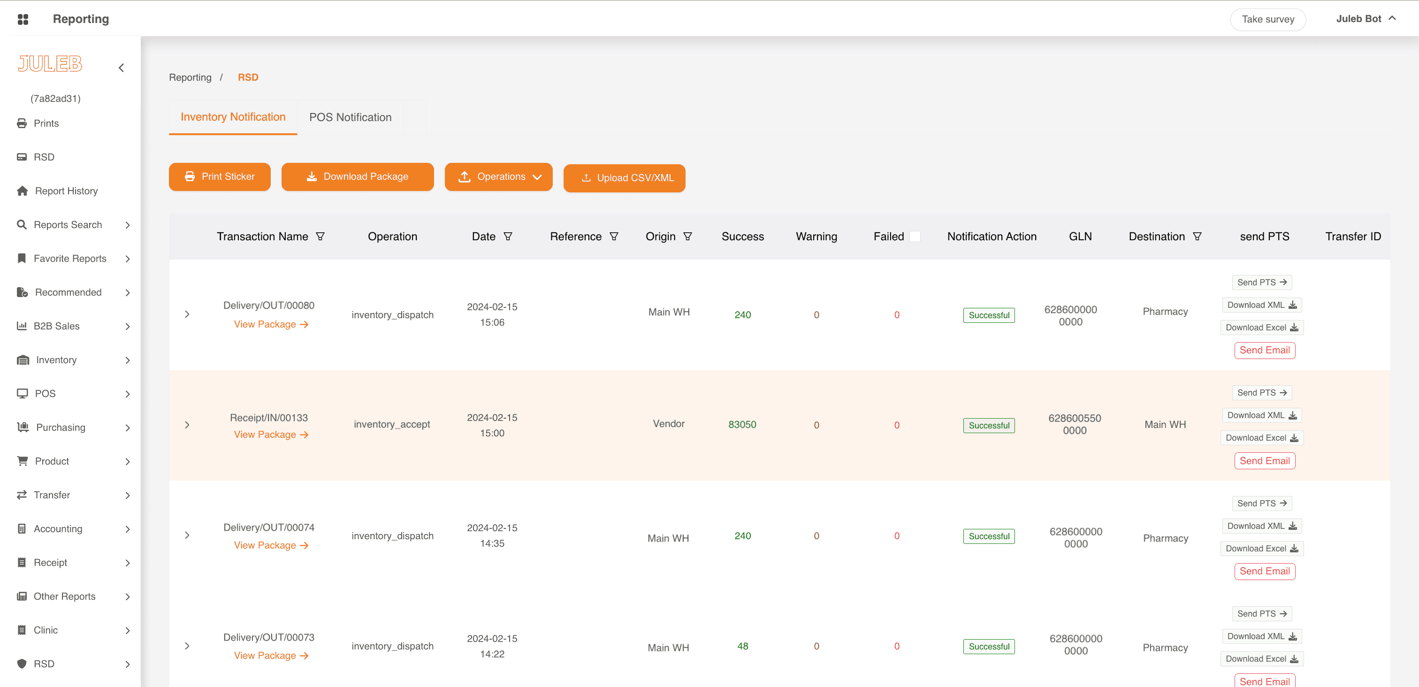Click the Accounting calculator icon
This screenshot has height=687, width=1419.
pyautogui.click(x=22, y=528)
